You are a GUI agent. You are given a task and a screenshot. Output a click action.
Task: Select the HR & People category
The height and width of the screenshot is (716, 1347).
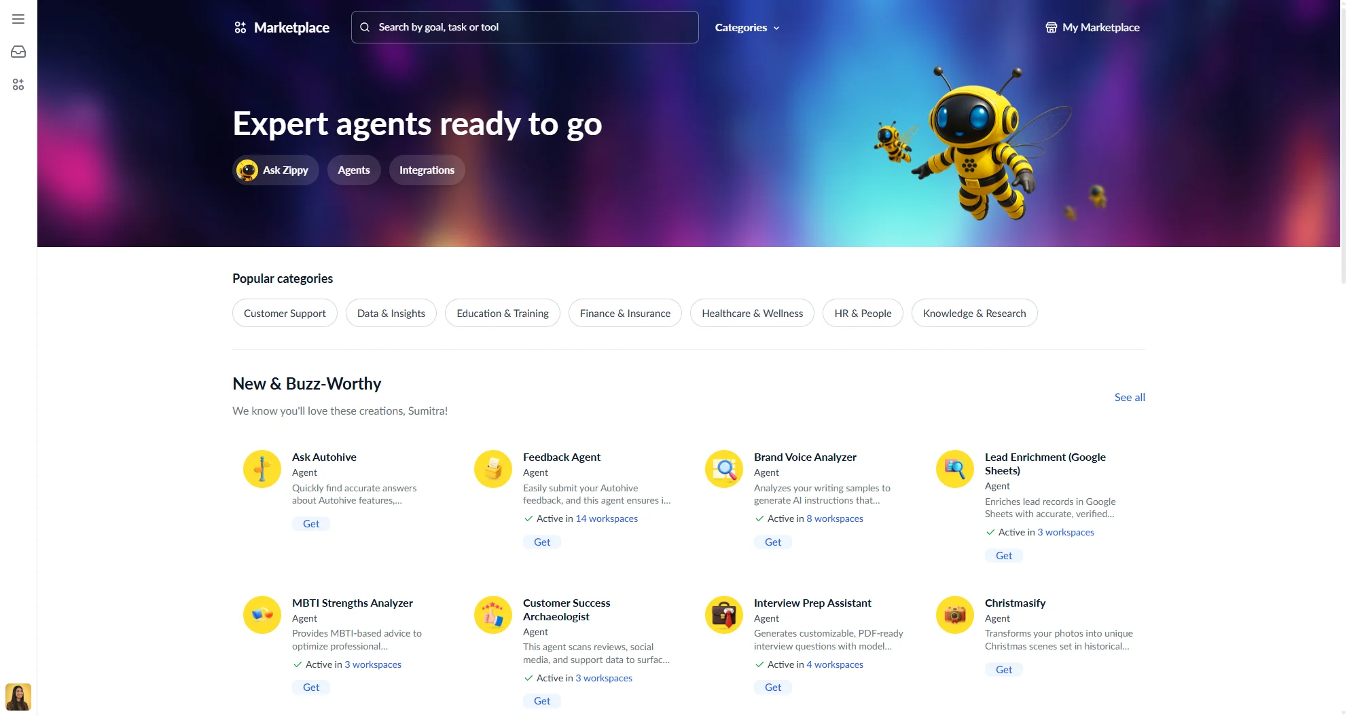pos(863,313)
